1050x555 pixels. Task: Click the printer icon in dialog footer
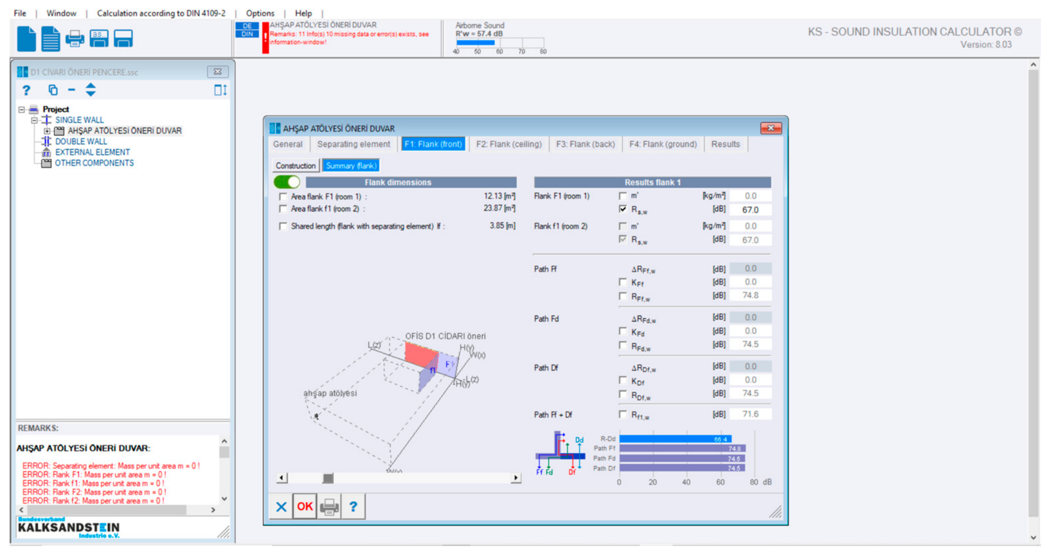click(329, 506)
